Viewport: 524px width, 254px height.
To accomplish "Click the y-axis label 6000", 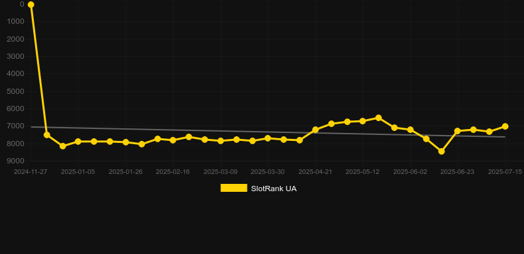I will pyautogui.click(x=16, y=108).
